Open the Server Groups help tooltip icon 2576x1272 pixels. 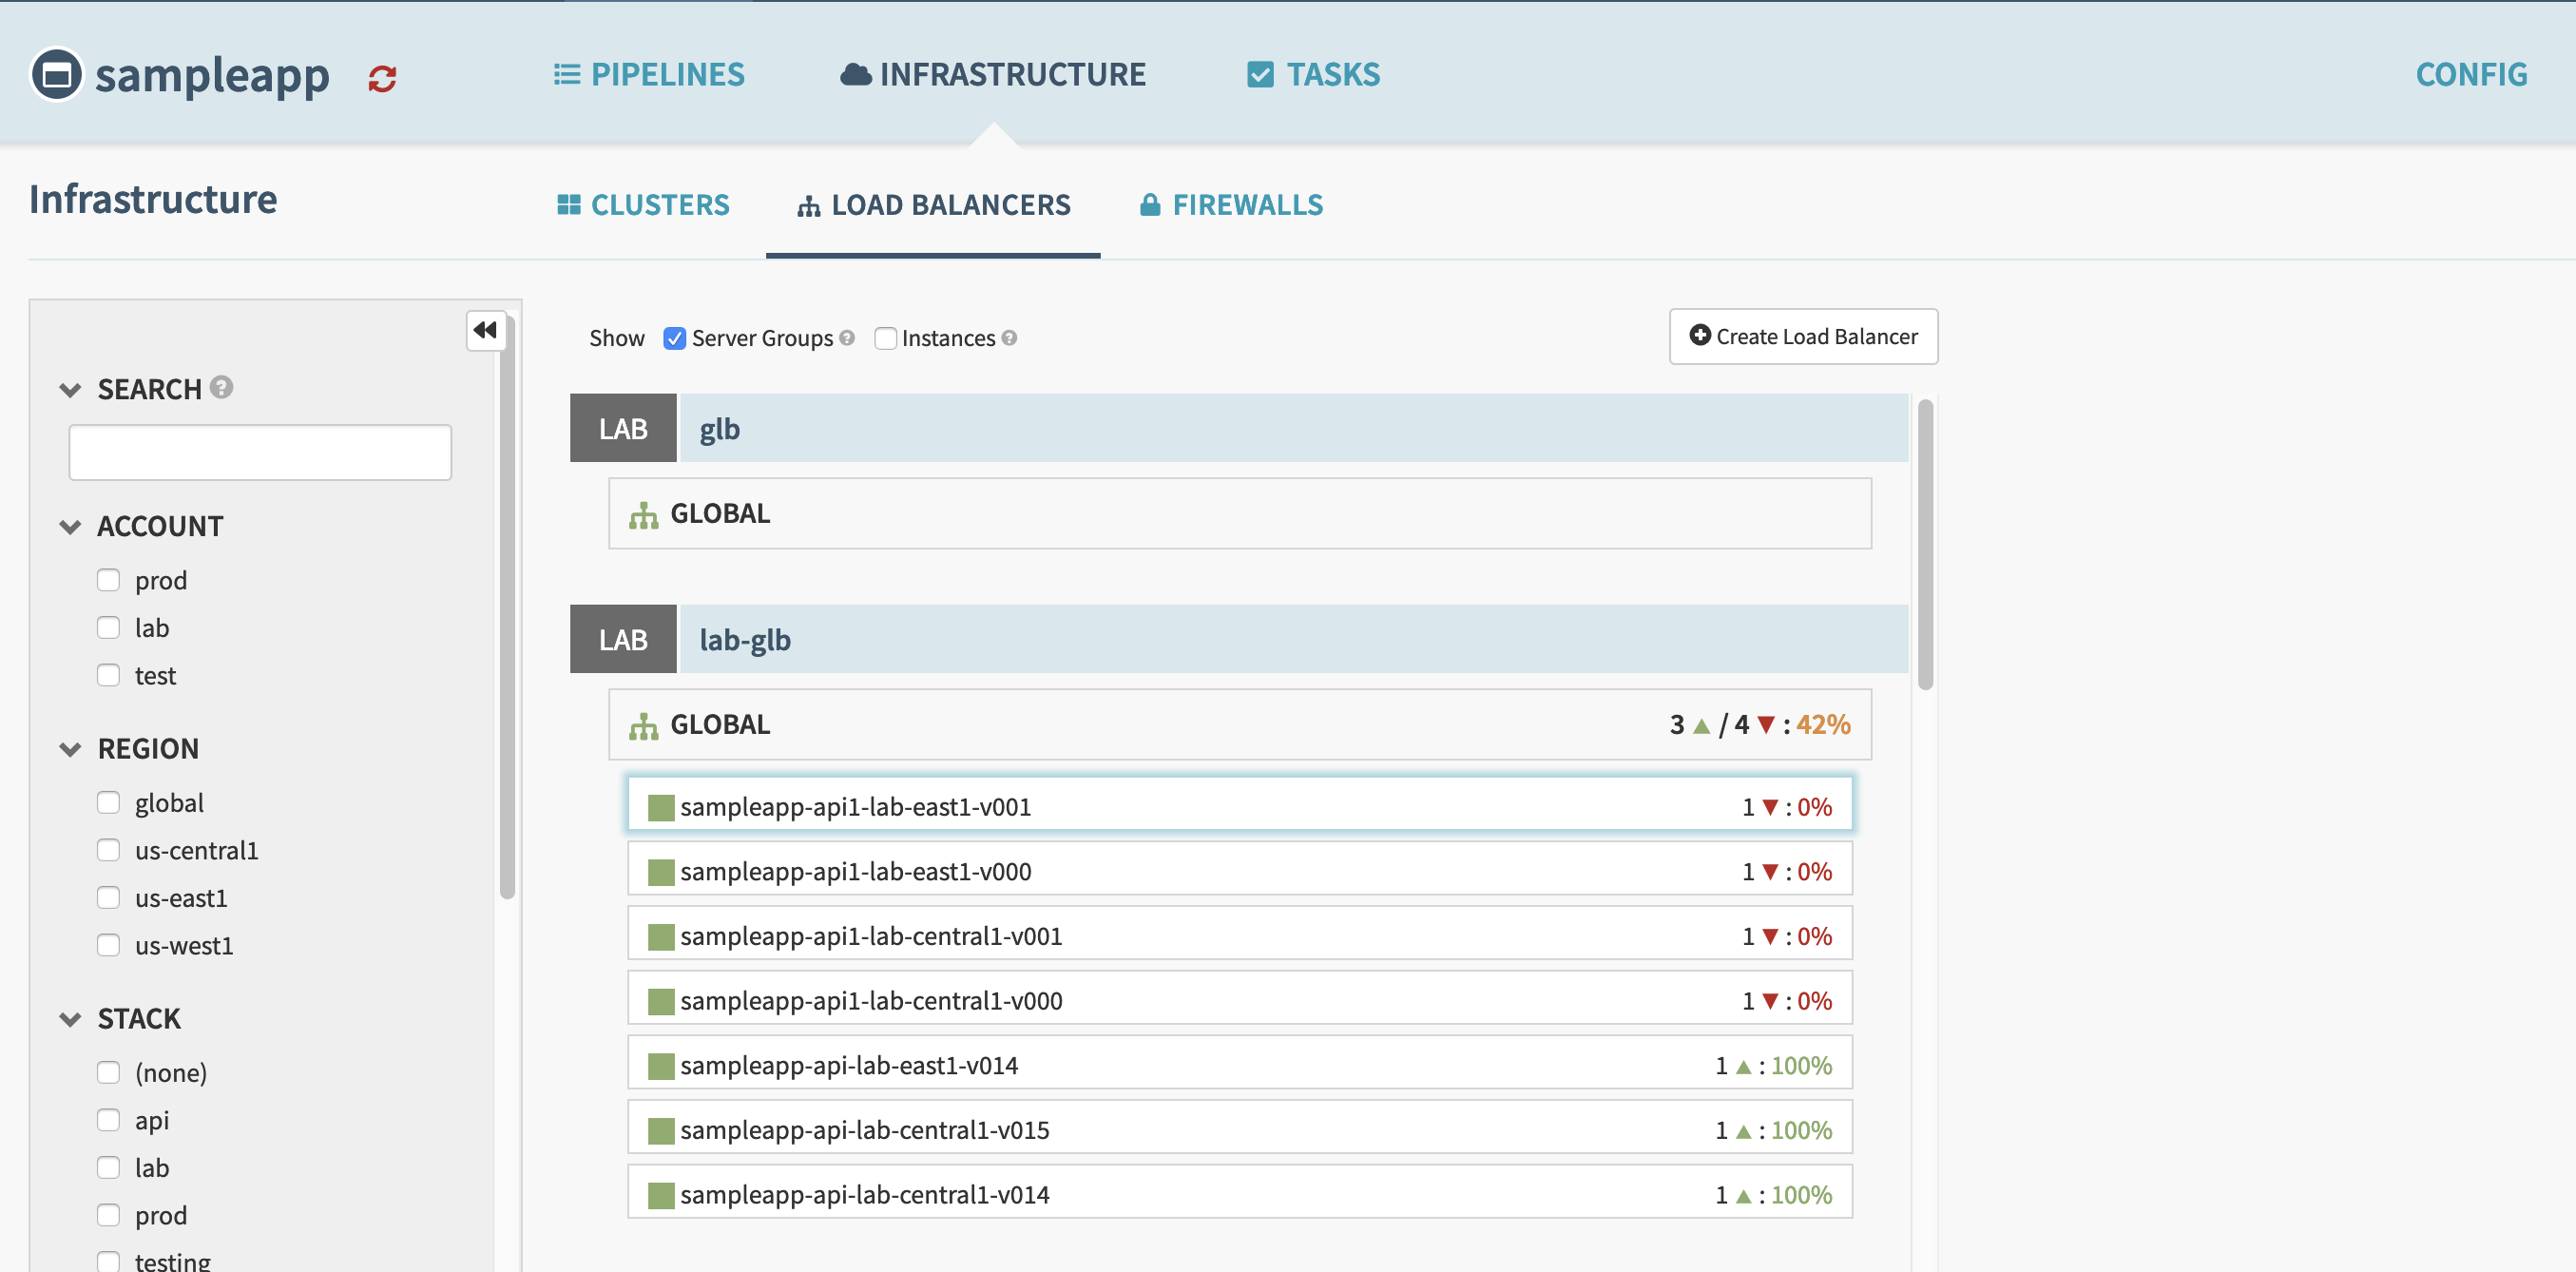[847, 338]
